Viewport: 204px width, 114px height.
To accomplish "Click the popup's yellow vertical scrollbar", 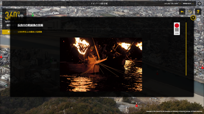I will [186, 49].
